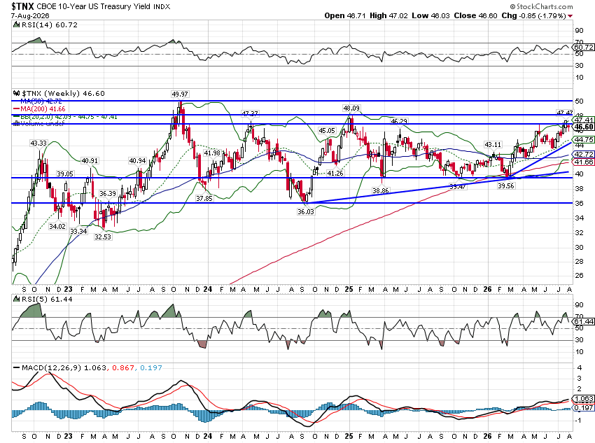Click the 61.44 value tag on RSI(5) axis

[x=583, y=322]
